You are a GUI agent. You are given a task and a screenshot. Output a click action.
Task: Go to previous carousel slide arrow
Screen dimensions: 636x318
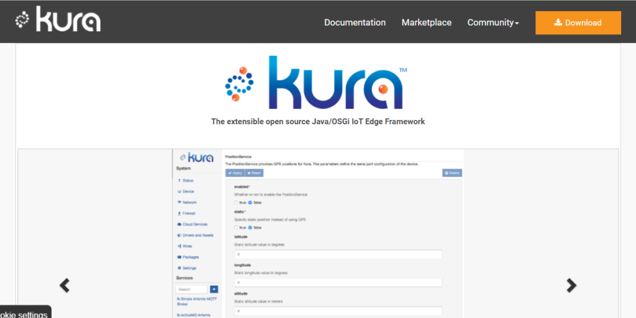click(x=65, y=286)
